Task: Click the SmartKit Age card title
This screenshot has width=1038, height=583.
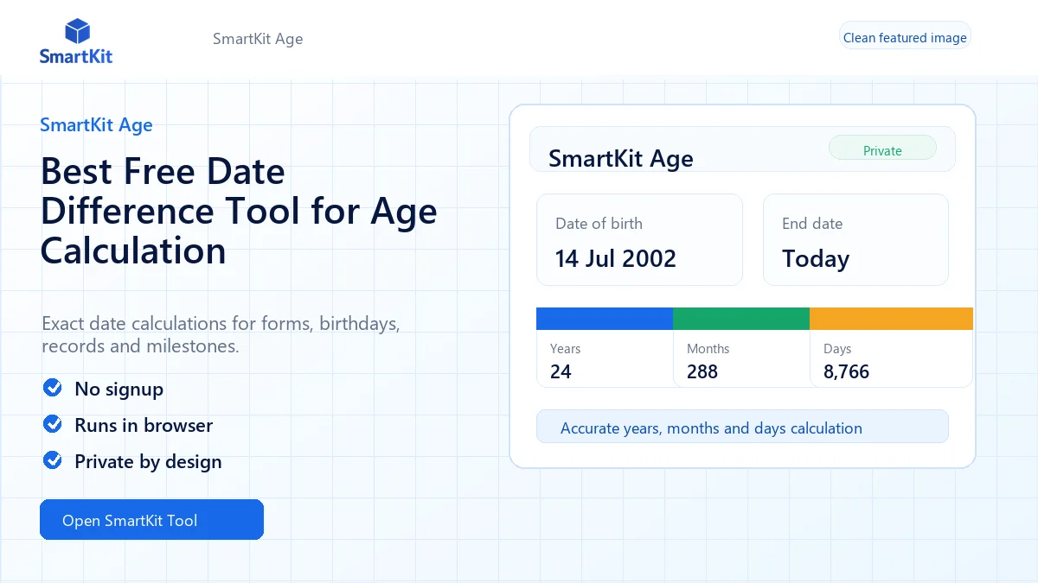Action: [x=621, y=159]
